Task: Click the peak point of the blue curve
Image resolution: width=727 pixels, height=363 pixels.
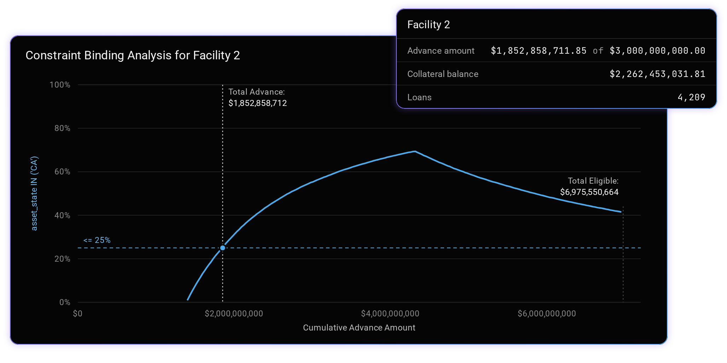Action: pos(415,151)
